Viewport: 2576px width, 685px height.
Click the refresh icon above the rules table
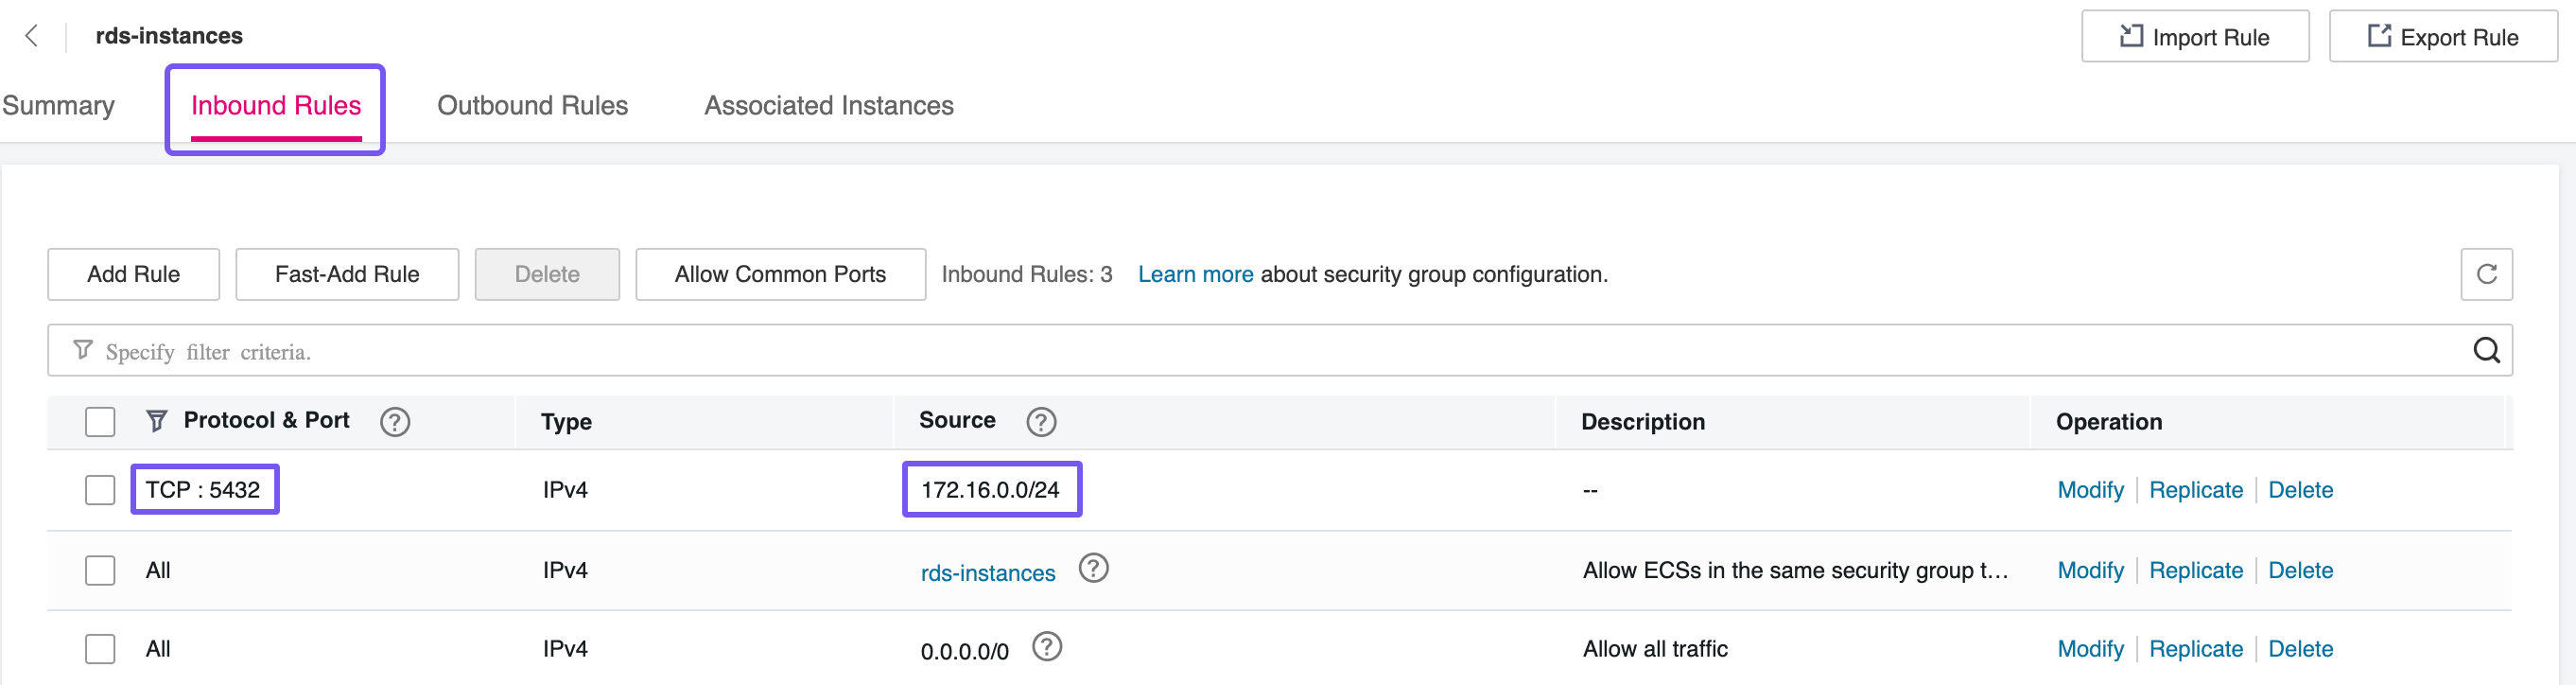(2485, 274)
